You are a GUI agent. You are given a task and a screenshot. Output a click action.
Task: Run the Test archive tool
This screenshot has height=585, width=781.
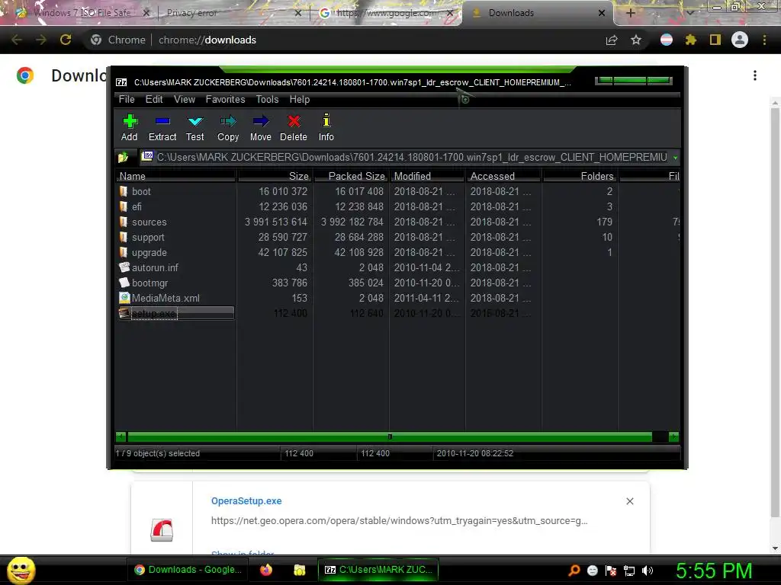pos(194,121)
